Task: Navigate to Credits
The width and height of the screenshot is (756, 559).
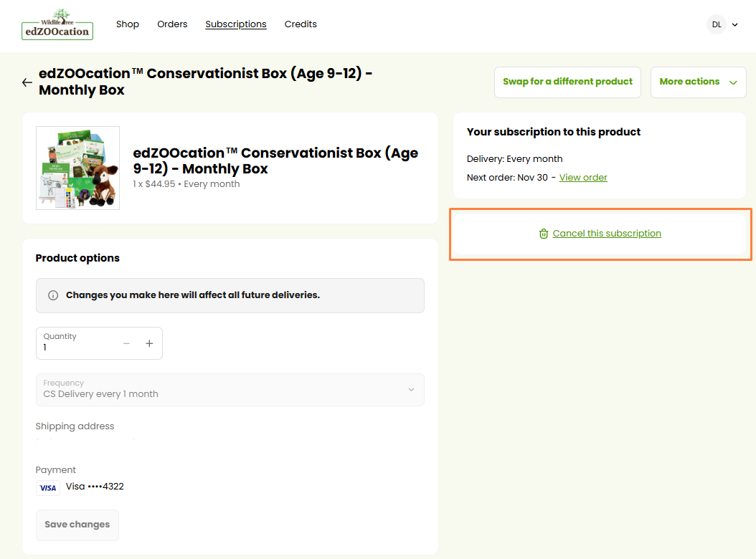Action: pyautogui.click(x=301, y=24)
